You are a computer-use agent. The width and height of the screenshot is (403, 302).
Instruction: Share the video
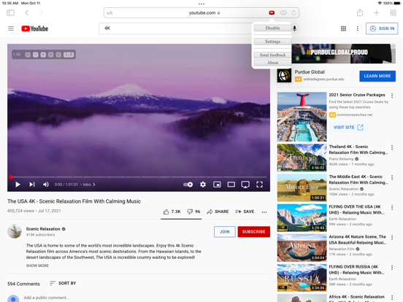click(x=218, y=212)
